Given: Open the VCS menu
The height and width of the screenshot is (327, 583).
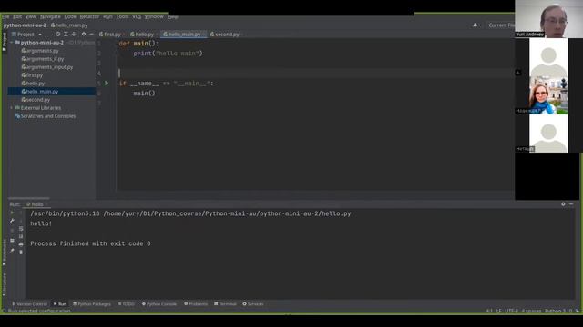Looking at the screenshot, I should coord(137,16).
